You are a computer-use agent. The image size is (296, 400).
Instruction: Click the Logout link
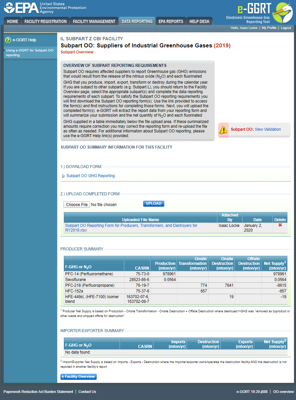point(286,28)
